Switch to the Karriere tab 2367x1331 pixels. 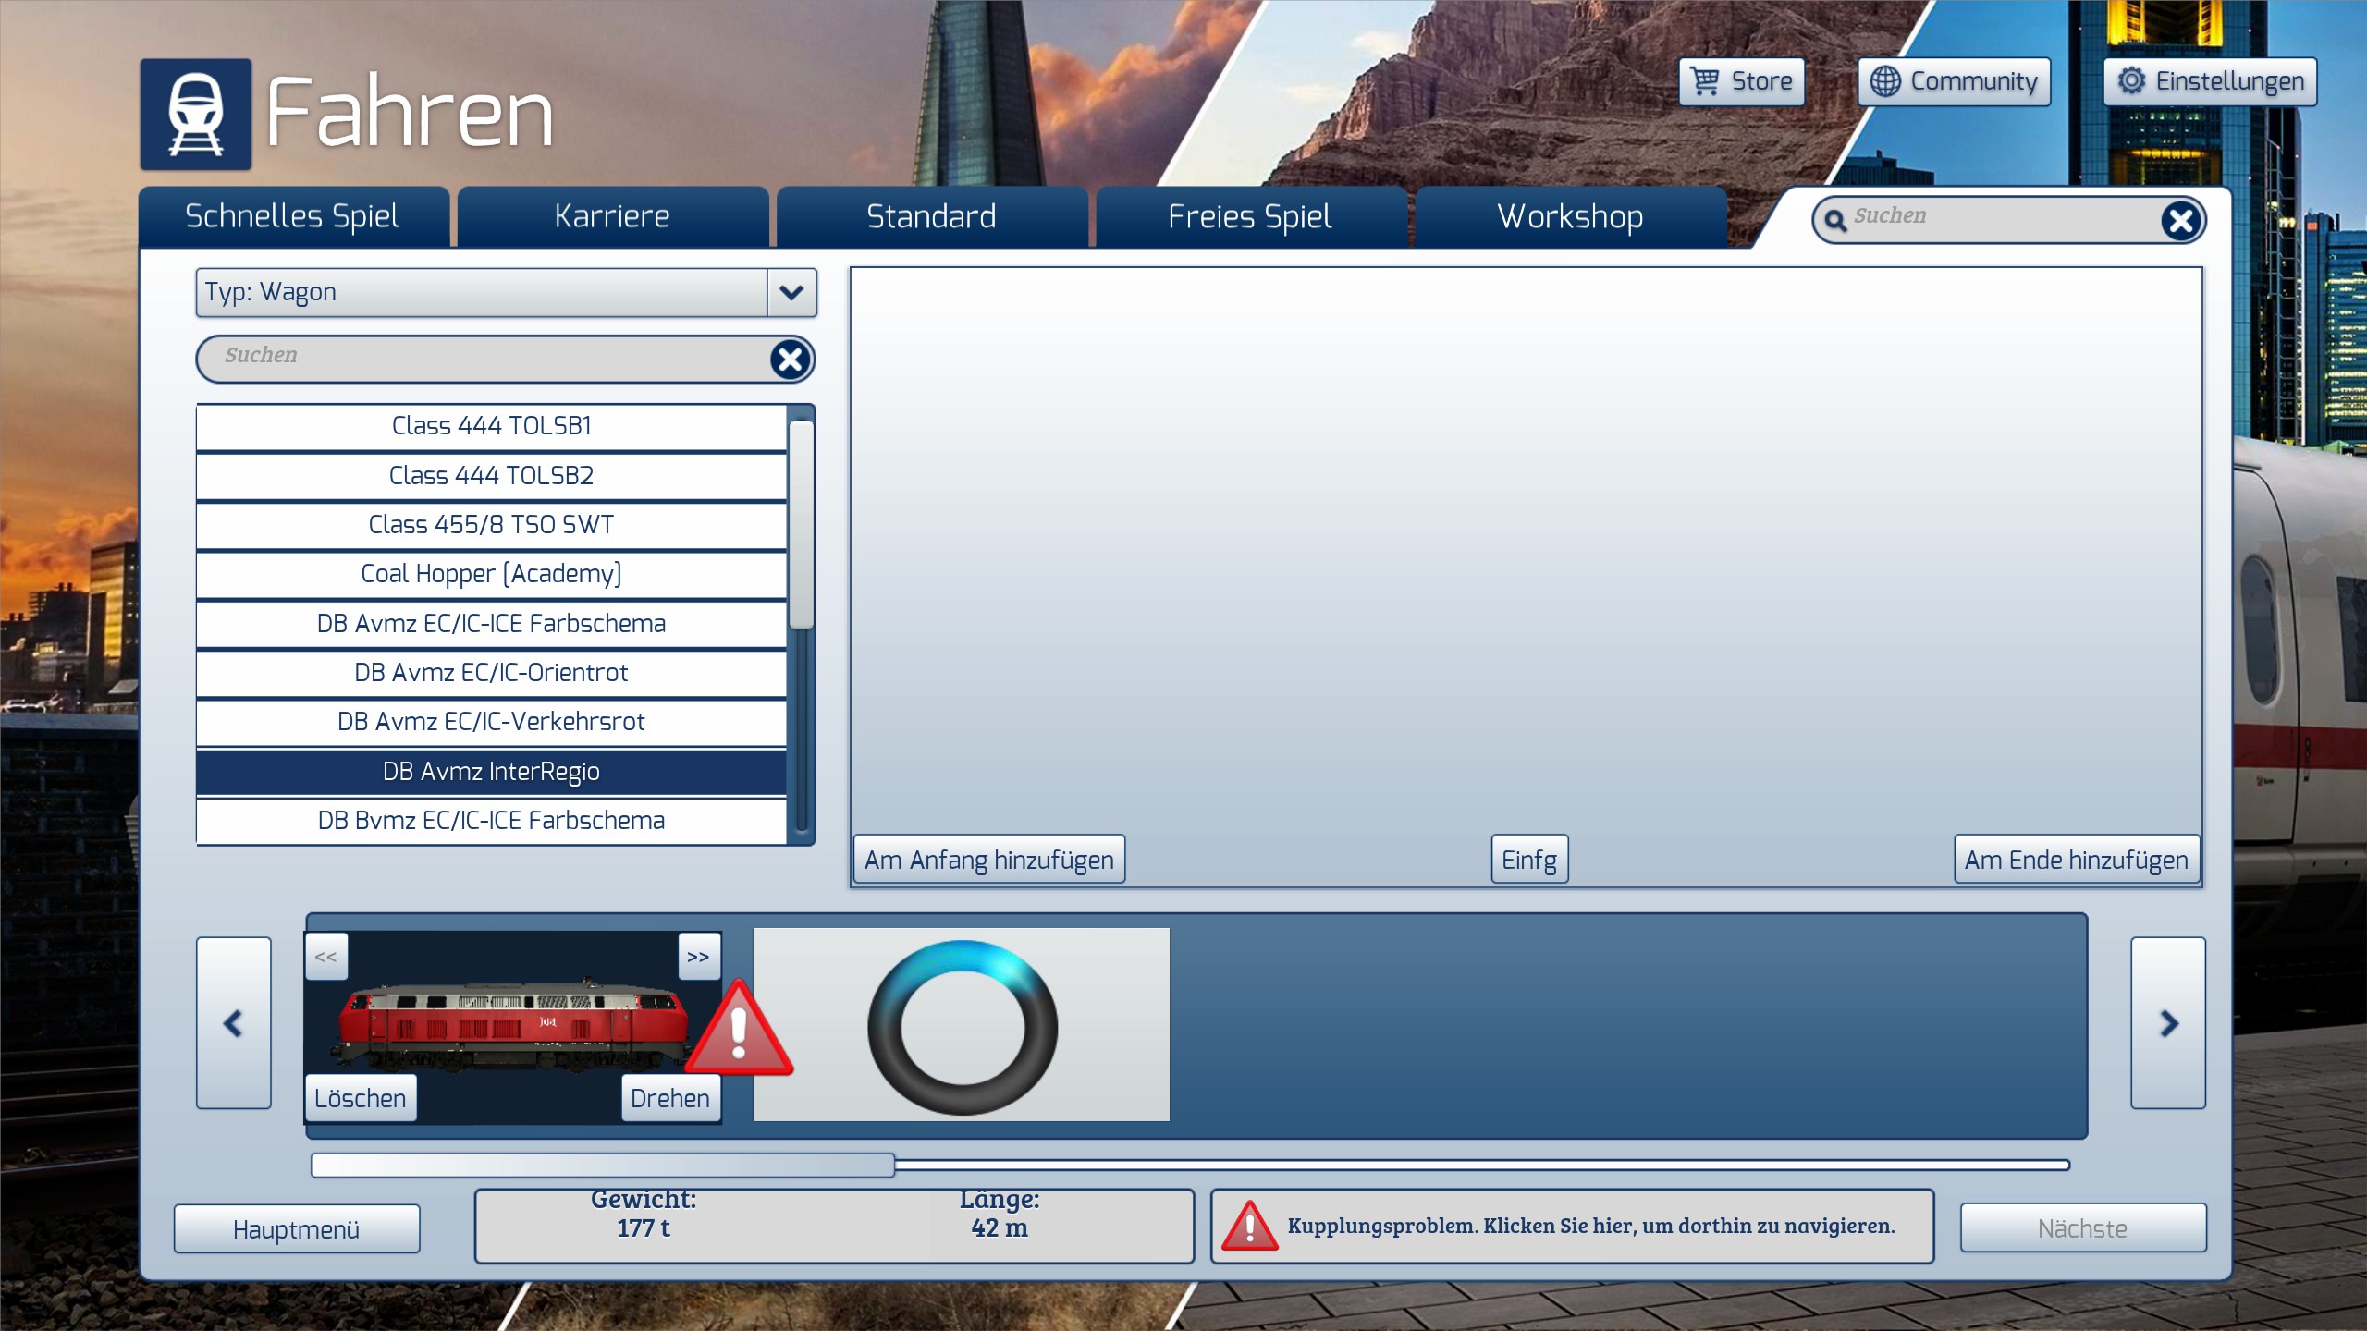(x=612, y=217)
